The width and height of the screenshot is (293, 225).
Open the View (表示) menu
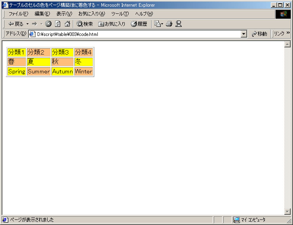[x=64, y=13]
